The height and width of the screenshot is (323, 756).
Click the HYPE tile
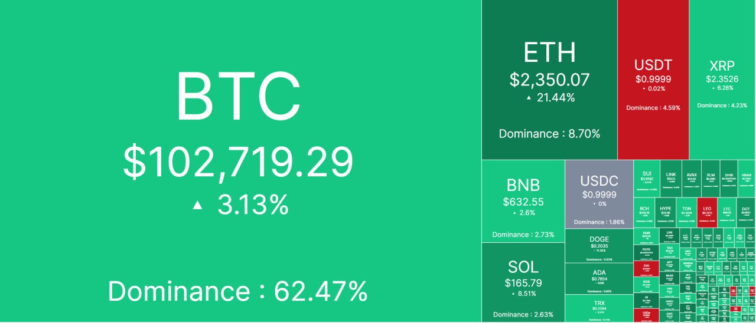[x=666, y=213]
